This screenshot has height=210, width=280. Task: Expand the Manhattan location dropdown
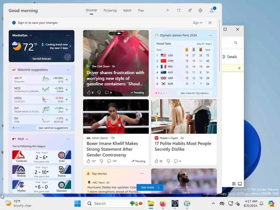[x=31, y=35]
